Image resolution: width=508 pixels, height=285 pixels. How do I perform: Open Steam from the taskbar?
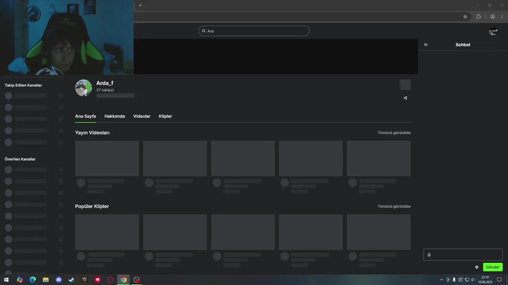(x=71, y=280)
